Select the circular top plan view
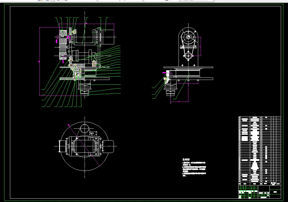The height and width of the screenshot is (202, 288). tap(85, 147)
